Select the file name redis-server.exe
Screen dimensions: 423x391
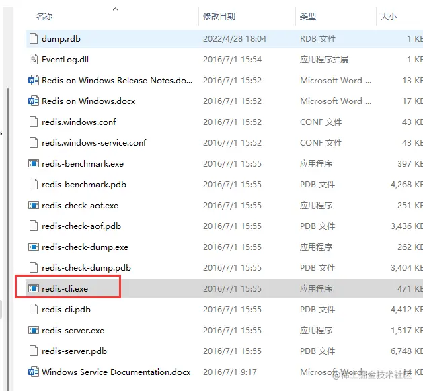tap(73, 331)
